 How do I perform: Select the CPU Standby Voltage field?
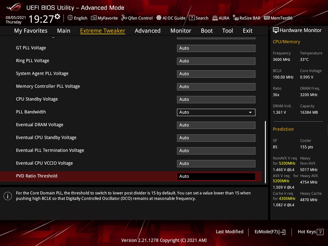coord(216,99)
